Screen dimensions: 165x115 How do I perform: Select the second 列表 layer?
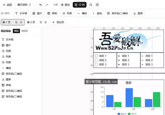20,57
